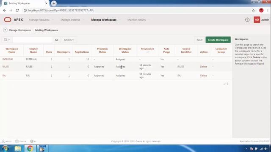Click the Go search button
The height and width of the screenshot is (152, 271).
(x=56, y=40)
